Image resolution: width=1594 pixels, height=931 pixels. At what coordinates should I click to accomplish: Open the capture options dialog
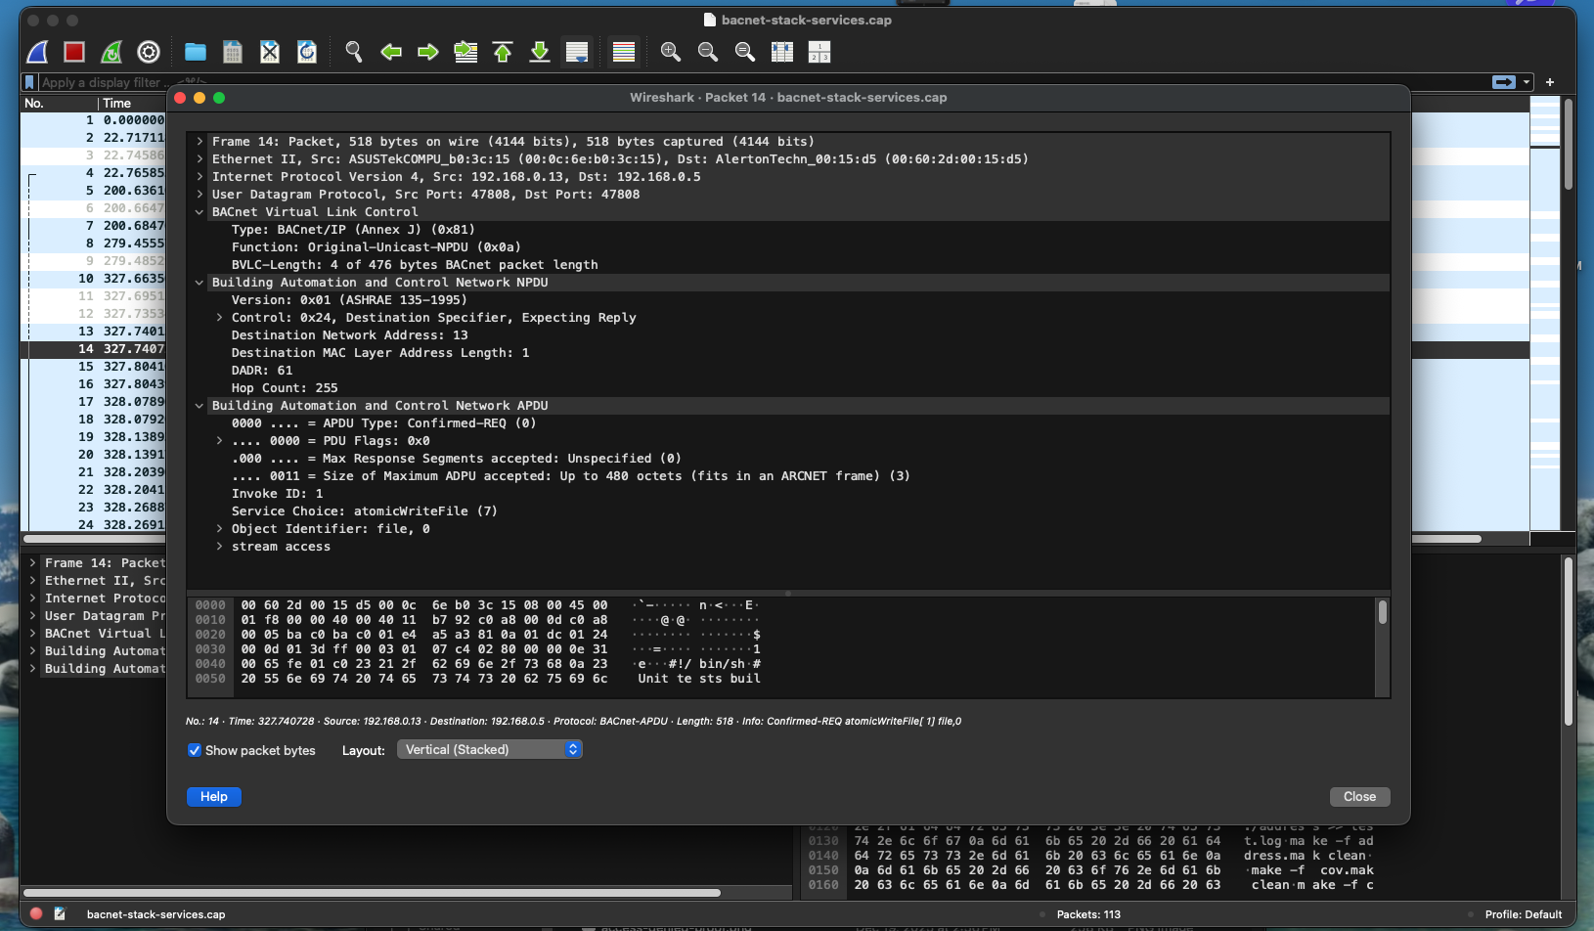click(148, 51)
